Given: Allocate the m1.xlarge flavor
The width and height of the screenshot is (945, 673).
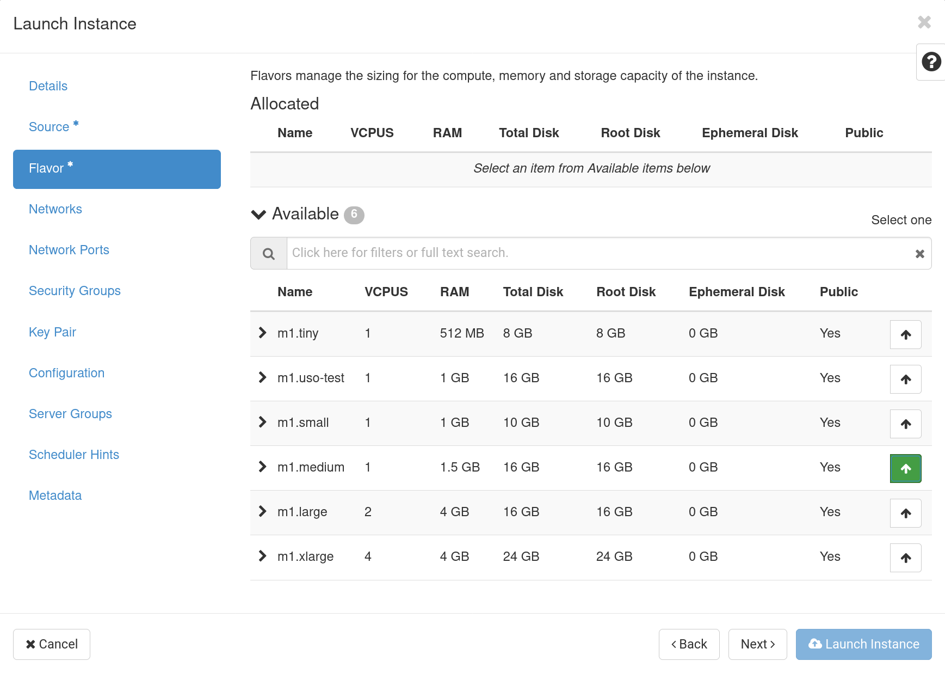Looking at the screenshot, I should tap(905, 558).
